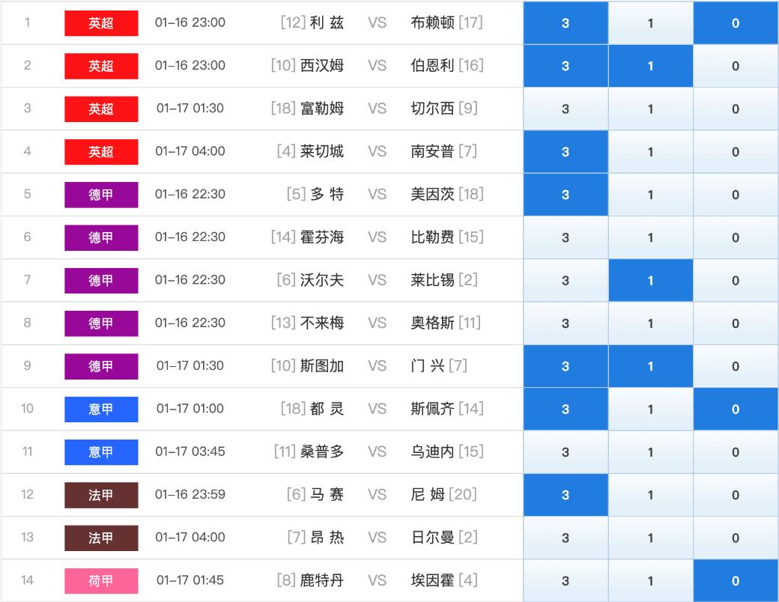Select win (3) for 不来梅 vs 奥格斯
Viewport: 779px width, 602px height.
(x=566, y=323)
